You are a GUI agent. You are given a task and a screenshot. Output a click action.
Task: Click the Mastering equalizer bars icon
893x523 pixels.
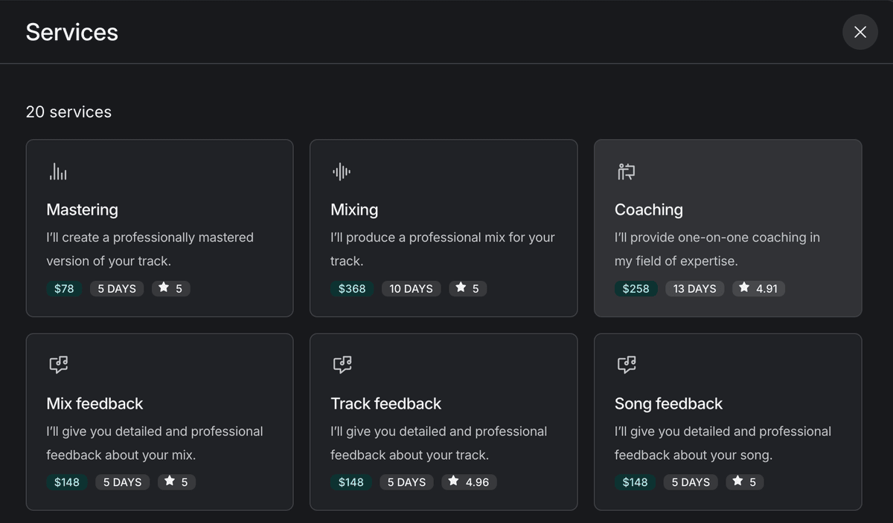[58, 172]
